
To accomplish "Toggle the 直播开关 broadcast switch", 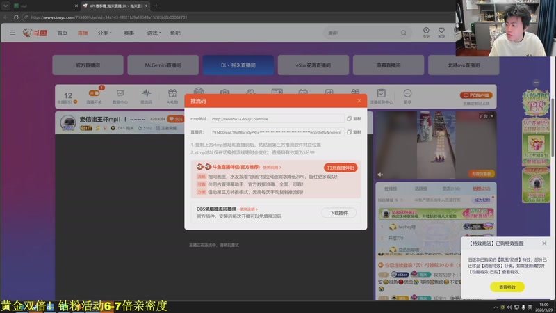I will pos(94,93).
